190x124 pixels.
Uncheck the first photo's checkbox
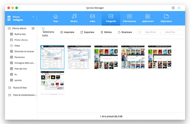42,47
